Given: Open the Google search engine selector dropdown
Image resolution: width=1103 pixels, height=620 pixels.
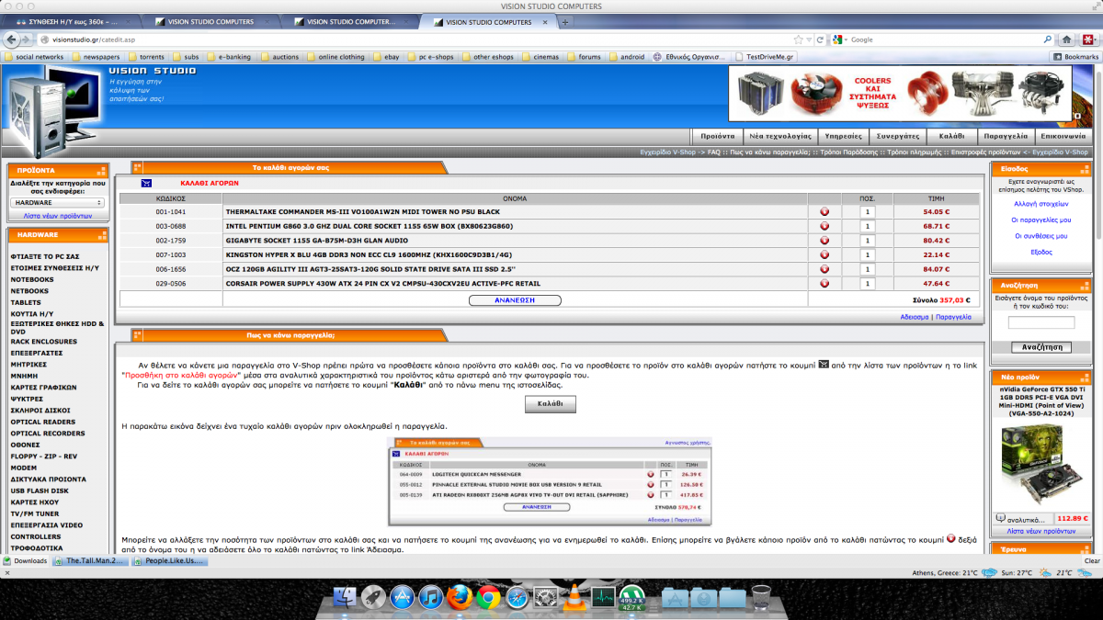Looking at the screenshot, I should [x=839, y=39].
